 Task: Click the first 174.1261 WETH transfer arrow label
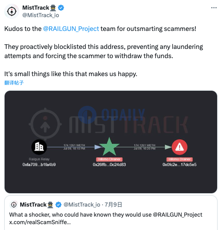[74, 147]
